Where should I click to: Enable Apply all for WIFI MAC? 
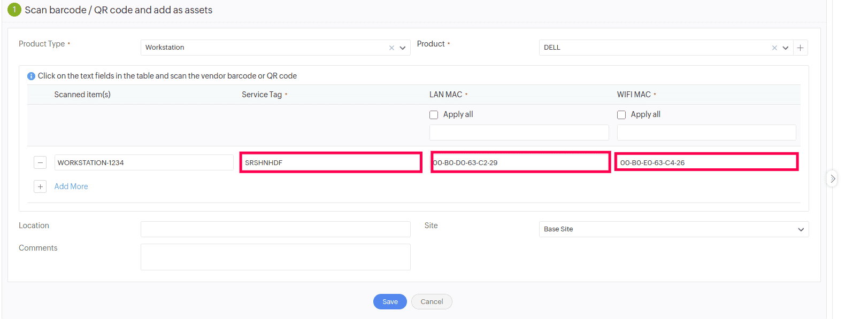coord(621,115)
